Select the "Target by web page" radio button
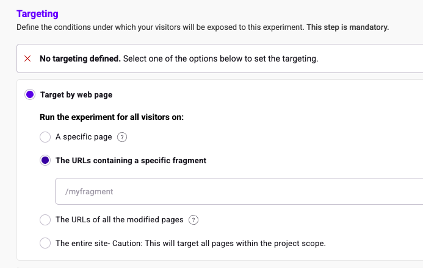423x268 pixels. 30,94
